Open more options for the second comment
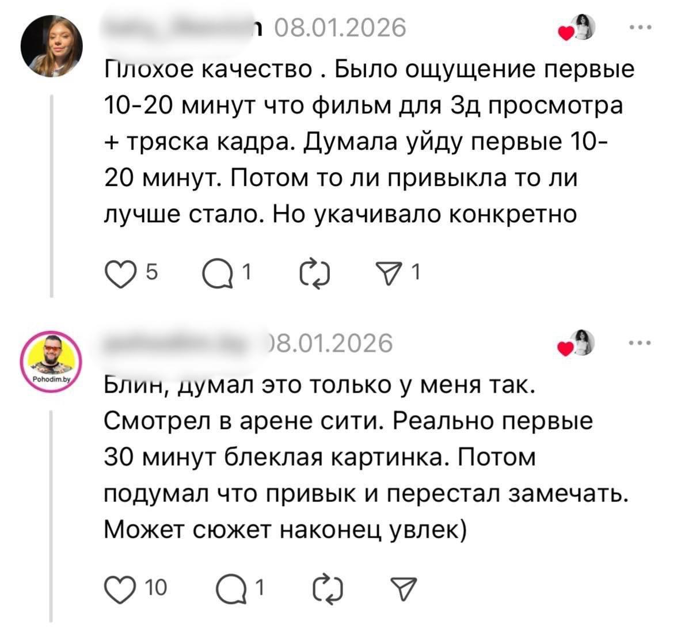This screenshot has width=677, height=635. click(x=640, y=344)
